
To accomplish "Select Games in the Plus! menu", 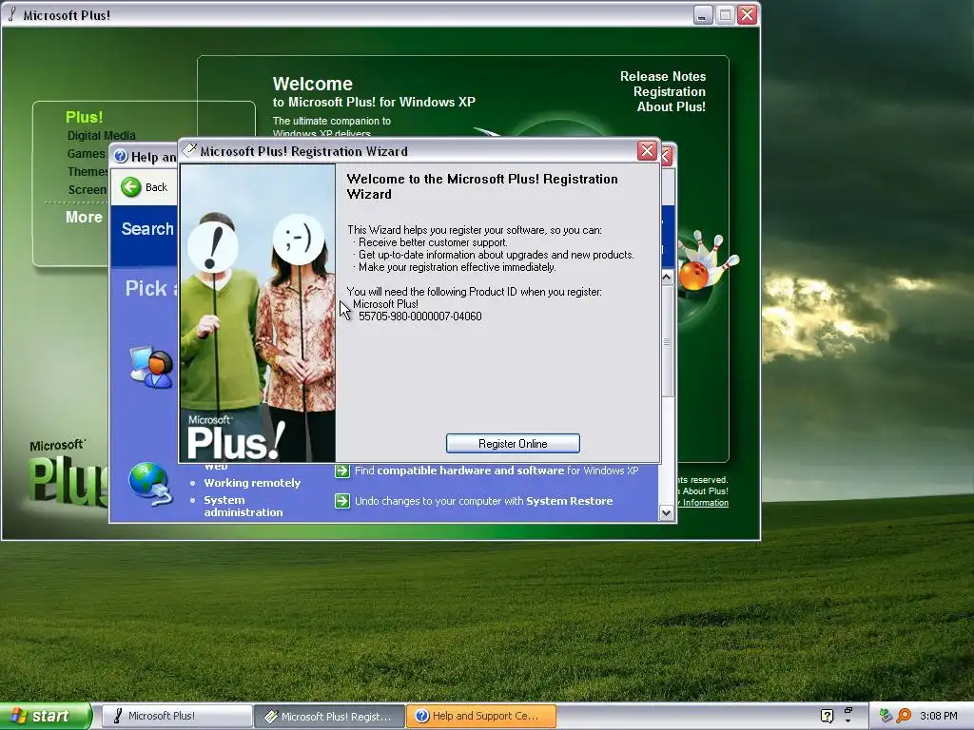I will [x=86, y=153].
